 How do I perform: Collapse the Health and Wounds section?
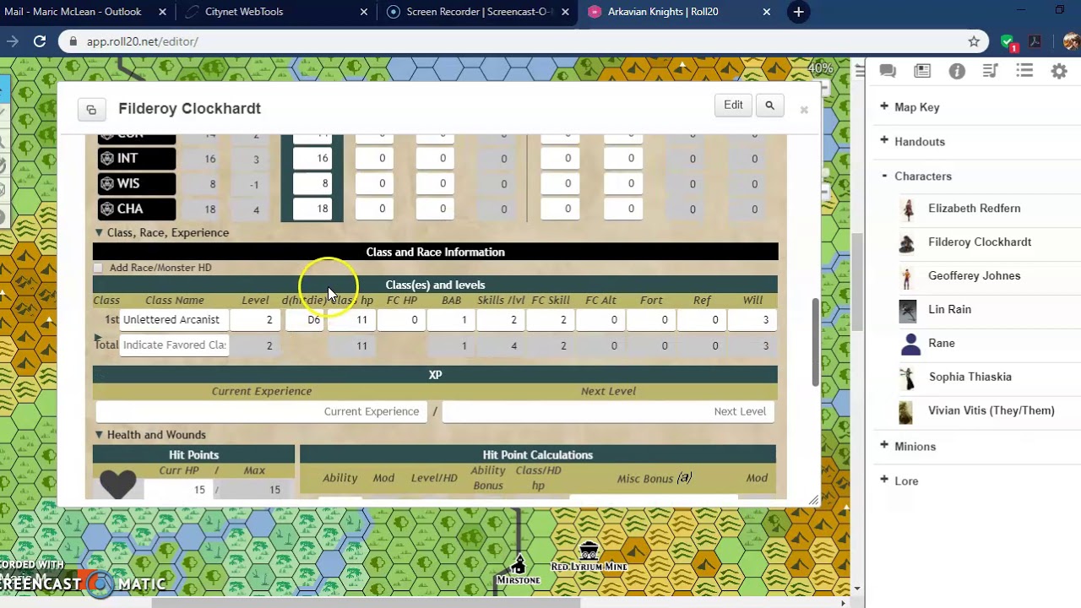tap(99, 435)
